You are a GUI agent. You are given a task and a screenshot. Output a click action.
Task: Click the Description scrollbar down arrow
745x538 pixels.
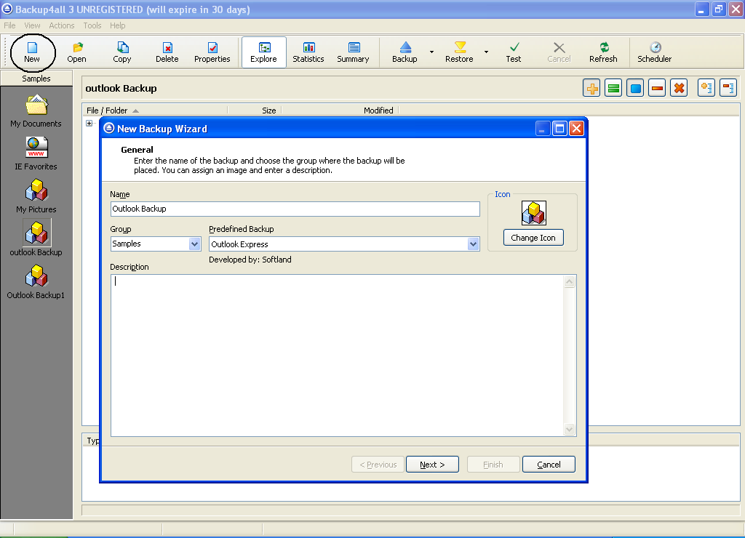tap(570, 429)
